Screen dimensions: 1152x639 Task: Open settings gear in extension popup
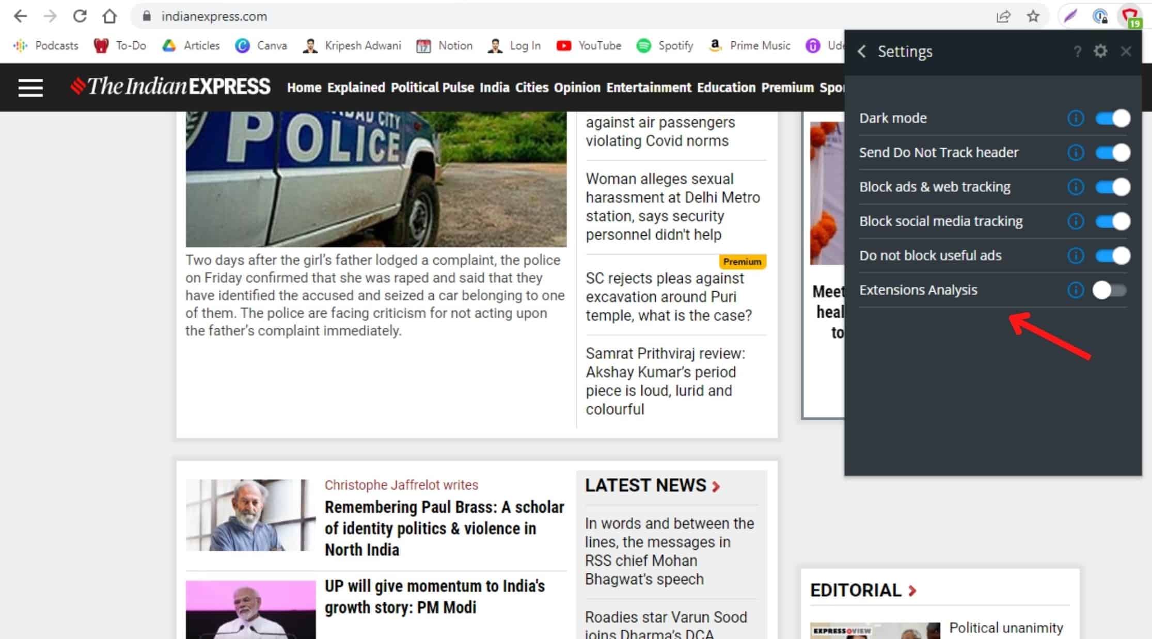click(x=1100, y=51)
